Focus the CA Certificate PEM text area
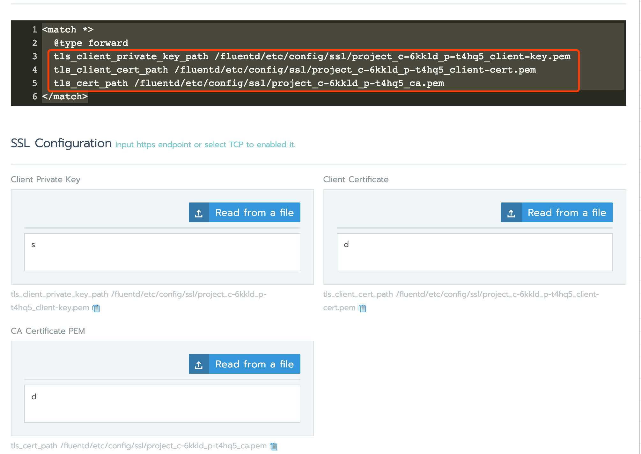 click(x=162, y=404)
